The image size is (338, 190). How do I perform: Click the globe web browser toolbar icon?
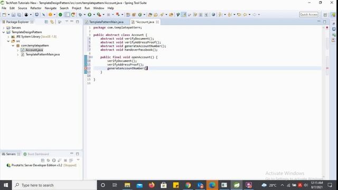point(213,15)
